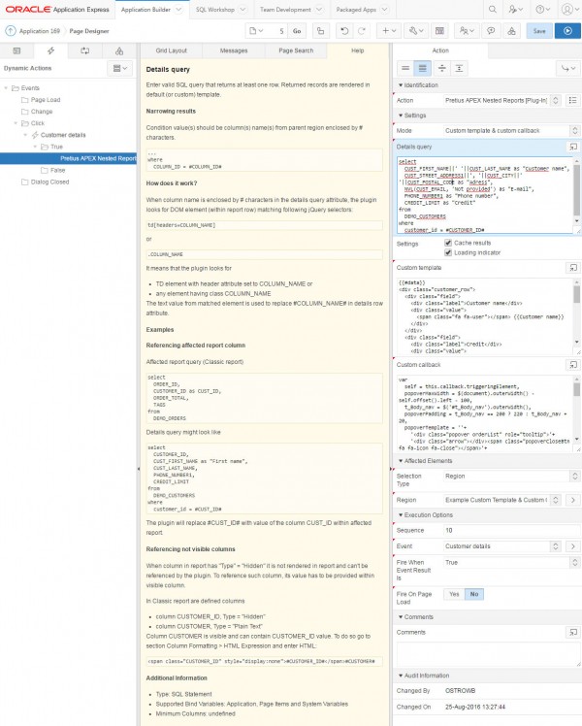Viewport: 582px width, 726px height.
Task: Open Shared Components icon
Action: coord(512,31)
